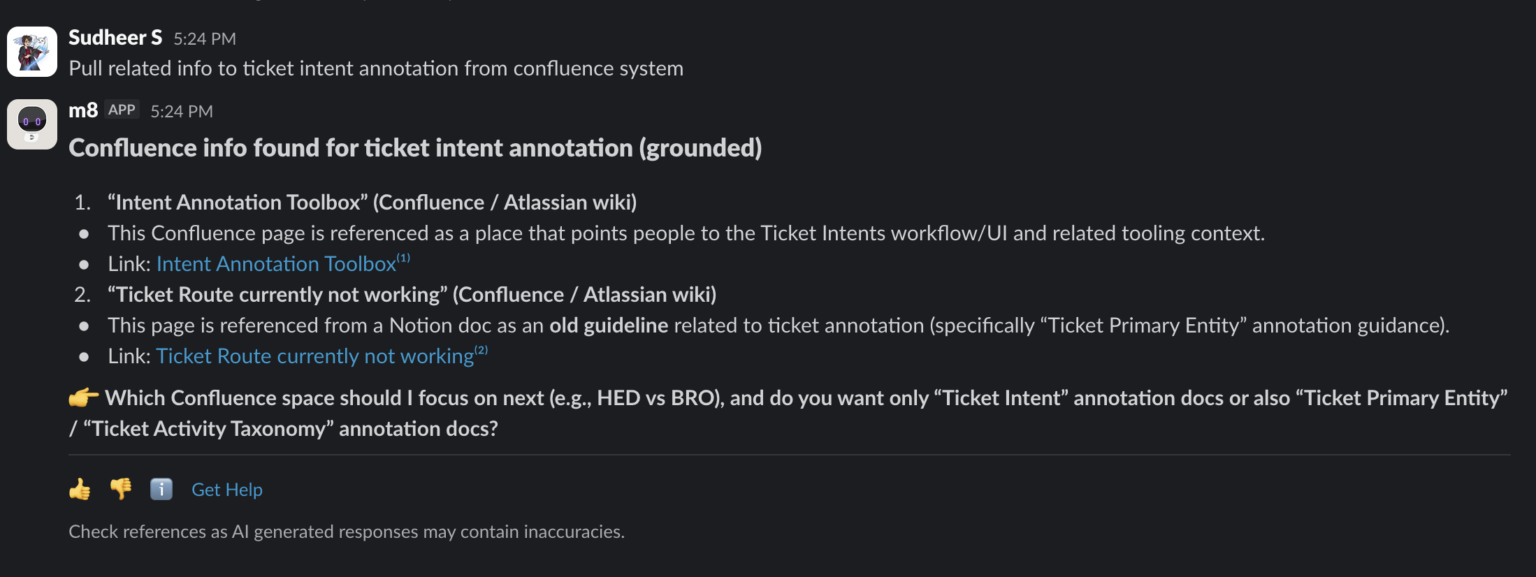Open Sudheer S's profile avatar
The height and width of the screenshot is (577, 1536).
(x=31, y=51)
